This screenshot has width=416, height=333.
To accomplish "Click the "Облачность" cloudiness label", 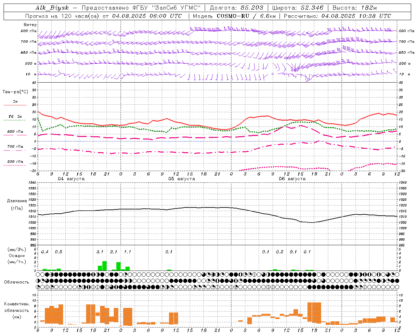I will [x=17, y=282].
